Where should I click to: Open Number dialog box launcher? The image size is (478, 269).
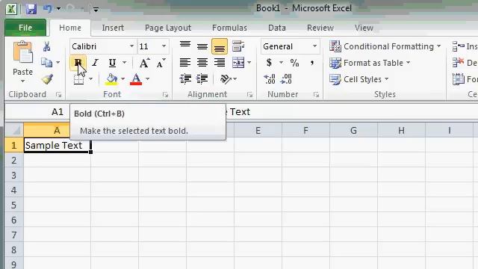[x=316, y=95]
